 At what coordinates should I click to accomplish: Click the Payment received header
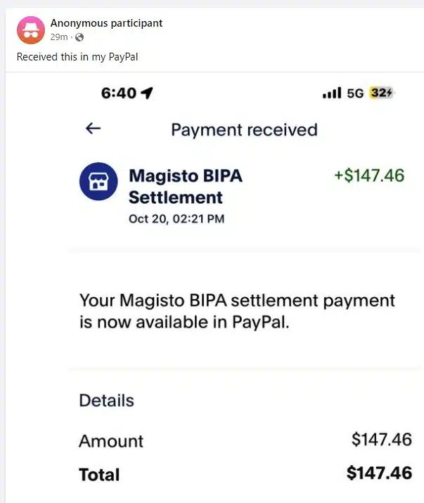coord(244,130)
